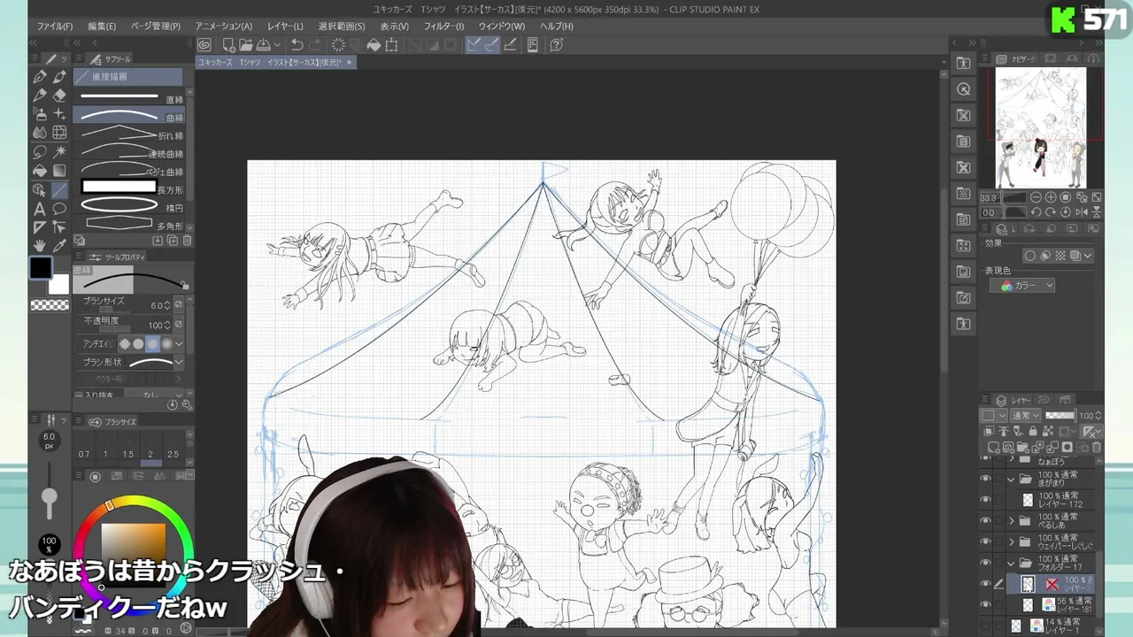Click the Undo arrow in command bar
This screenshot has width=1133, height=637.
297,45
